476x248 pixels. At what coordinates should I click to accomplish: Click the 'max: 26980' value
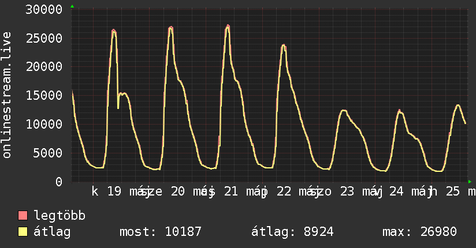(x=419, y=232)
